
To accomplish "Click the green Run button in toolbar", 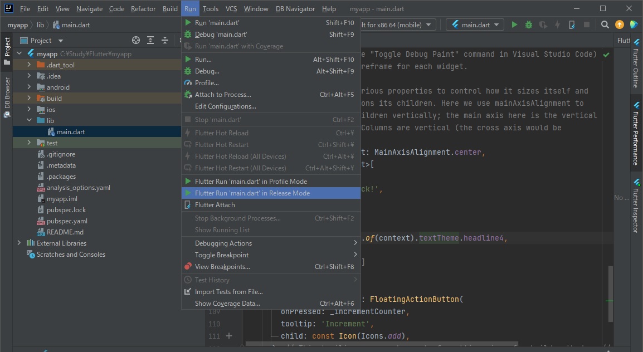I will pos(514,25).
